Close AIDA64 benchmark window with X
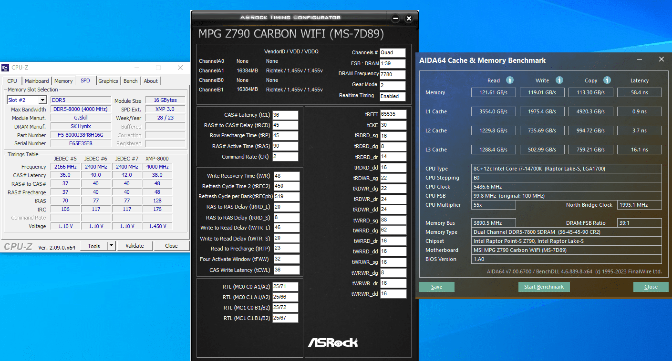Image resolution: width=672 pixels, height=361 pixels. [662, 60]
